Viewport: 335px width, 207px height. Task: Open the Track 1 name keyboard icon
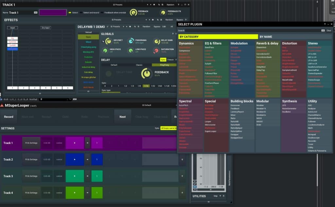pyautogui.click(x=36, y=13)
